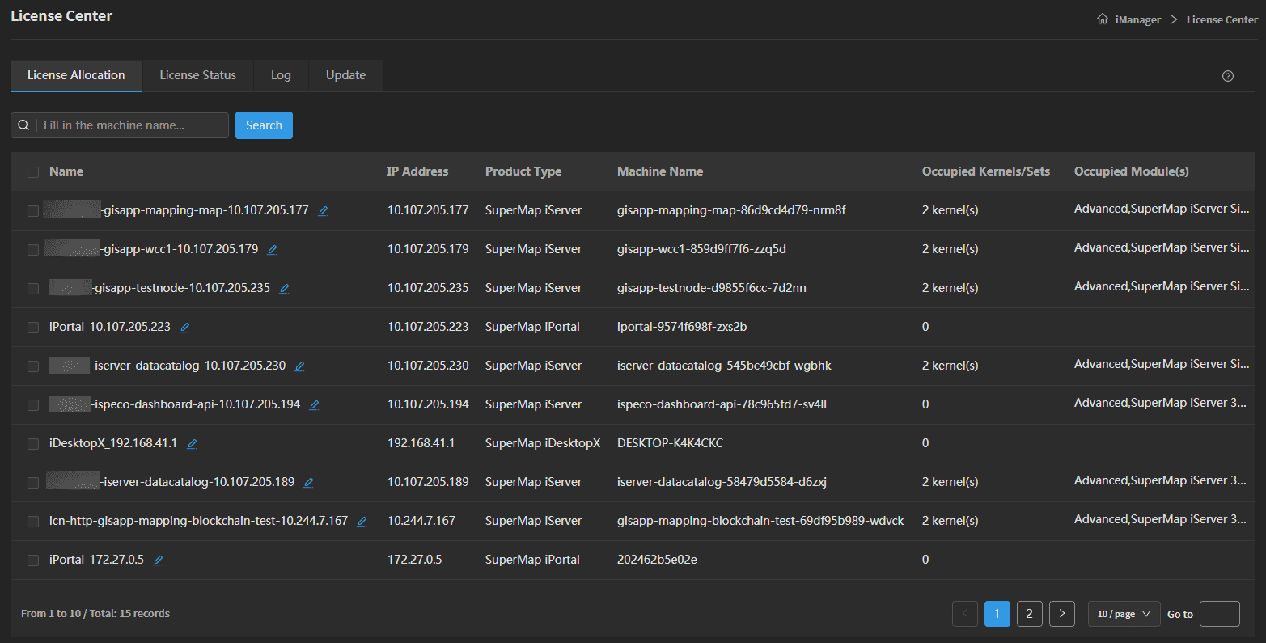Open help question mark icon
The width and height of the screenshot is (1266, 643).
1227,76
